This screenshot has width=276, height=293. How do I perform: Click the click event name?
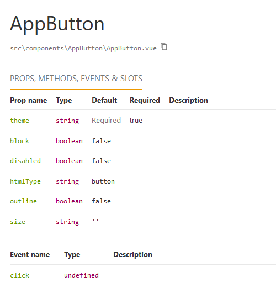19,275
